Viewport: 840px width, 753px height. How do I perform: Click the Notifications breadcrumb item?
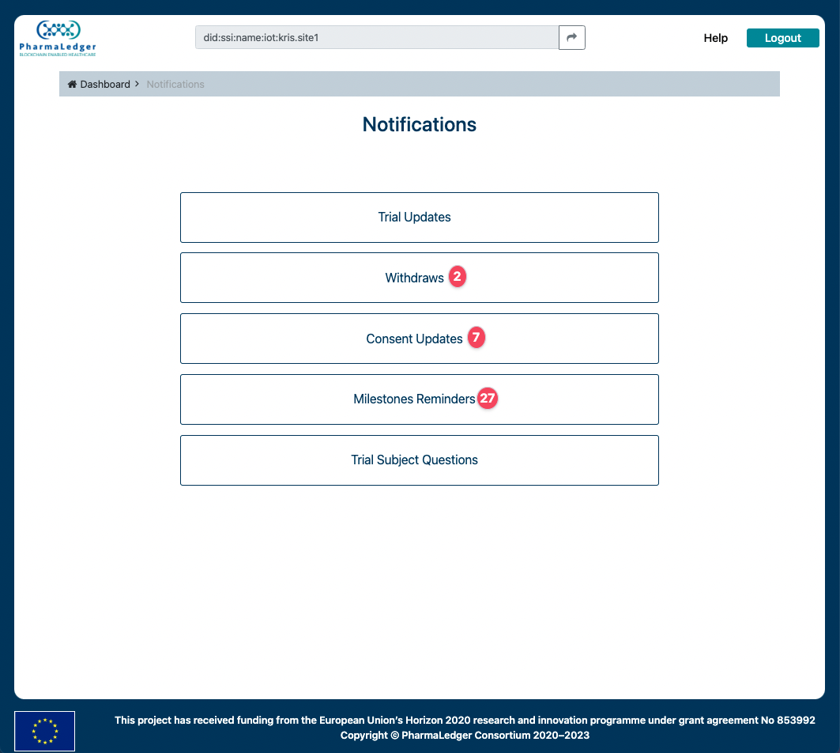click(175, 84)
